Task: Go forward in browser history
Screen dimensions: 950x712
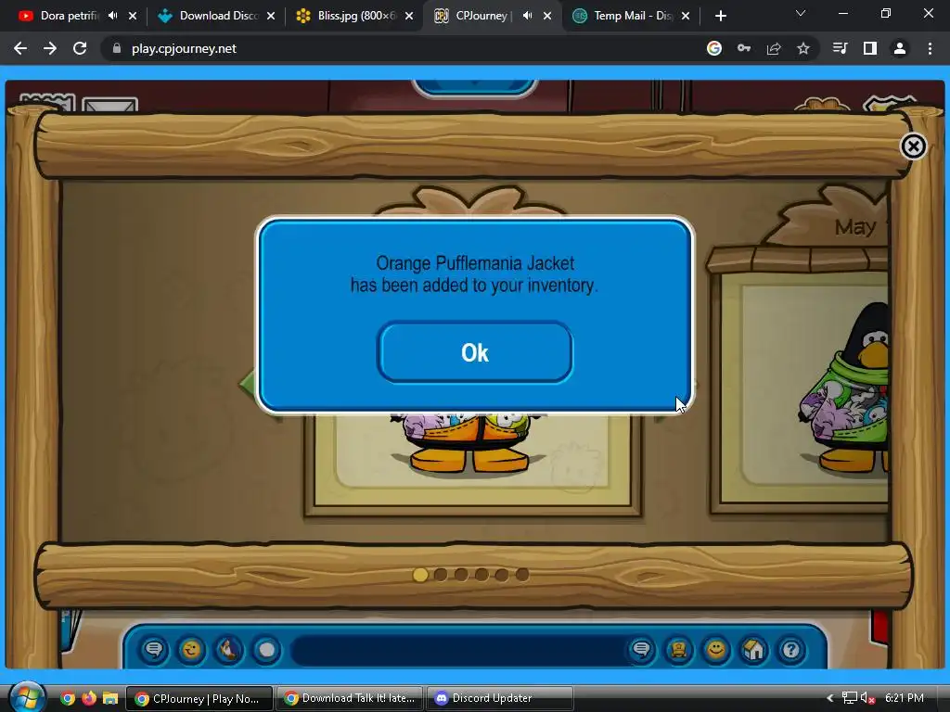Action: coord(50,48)
